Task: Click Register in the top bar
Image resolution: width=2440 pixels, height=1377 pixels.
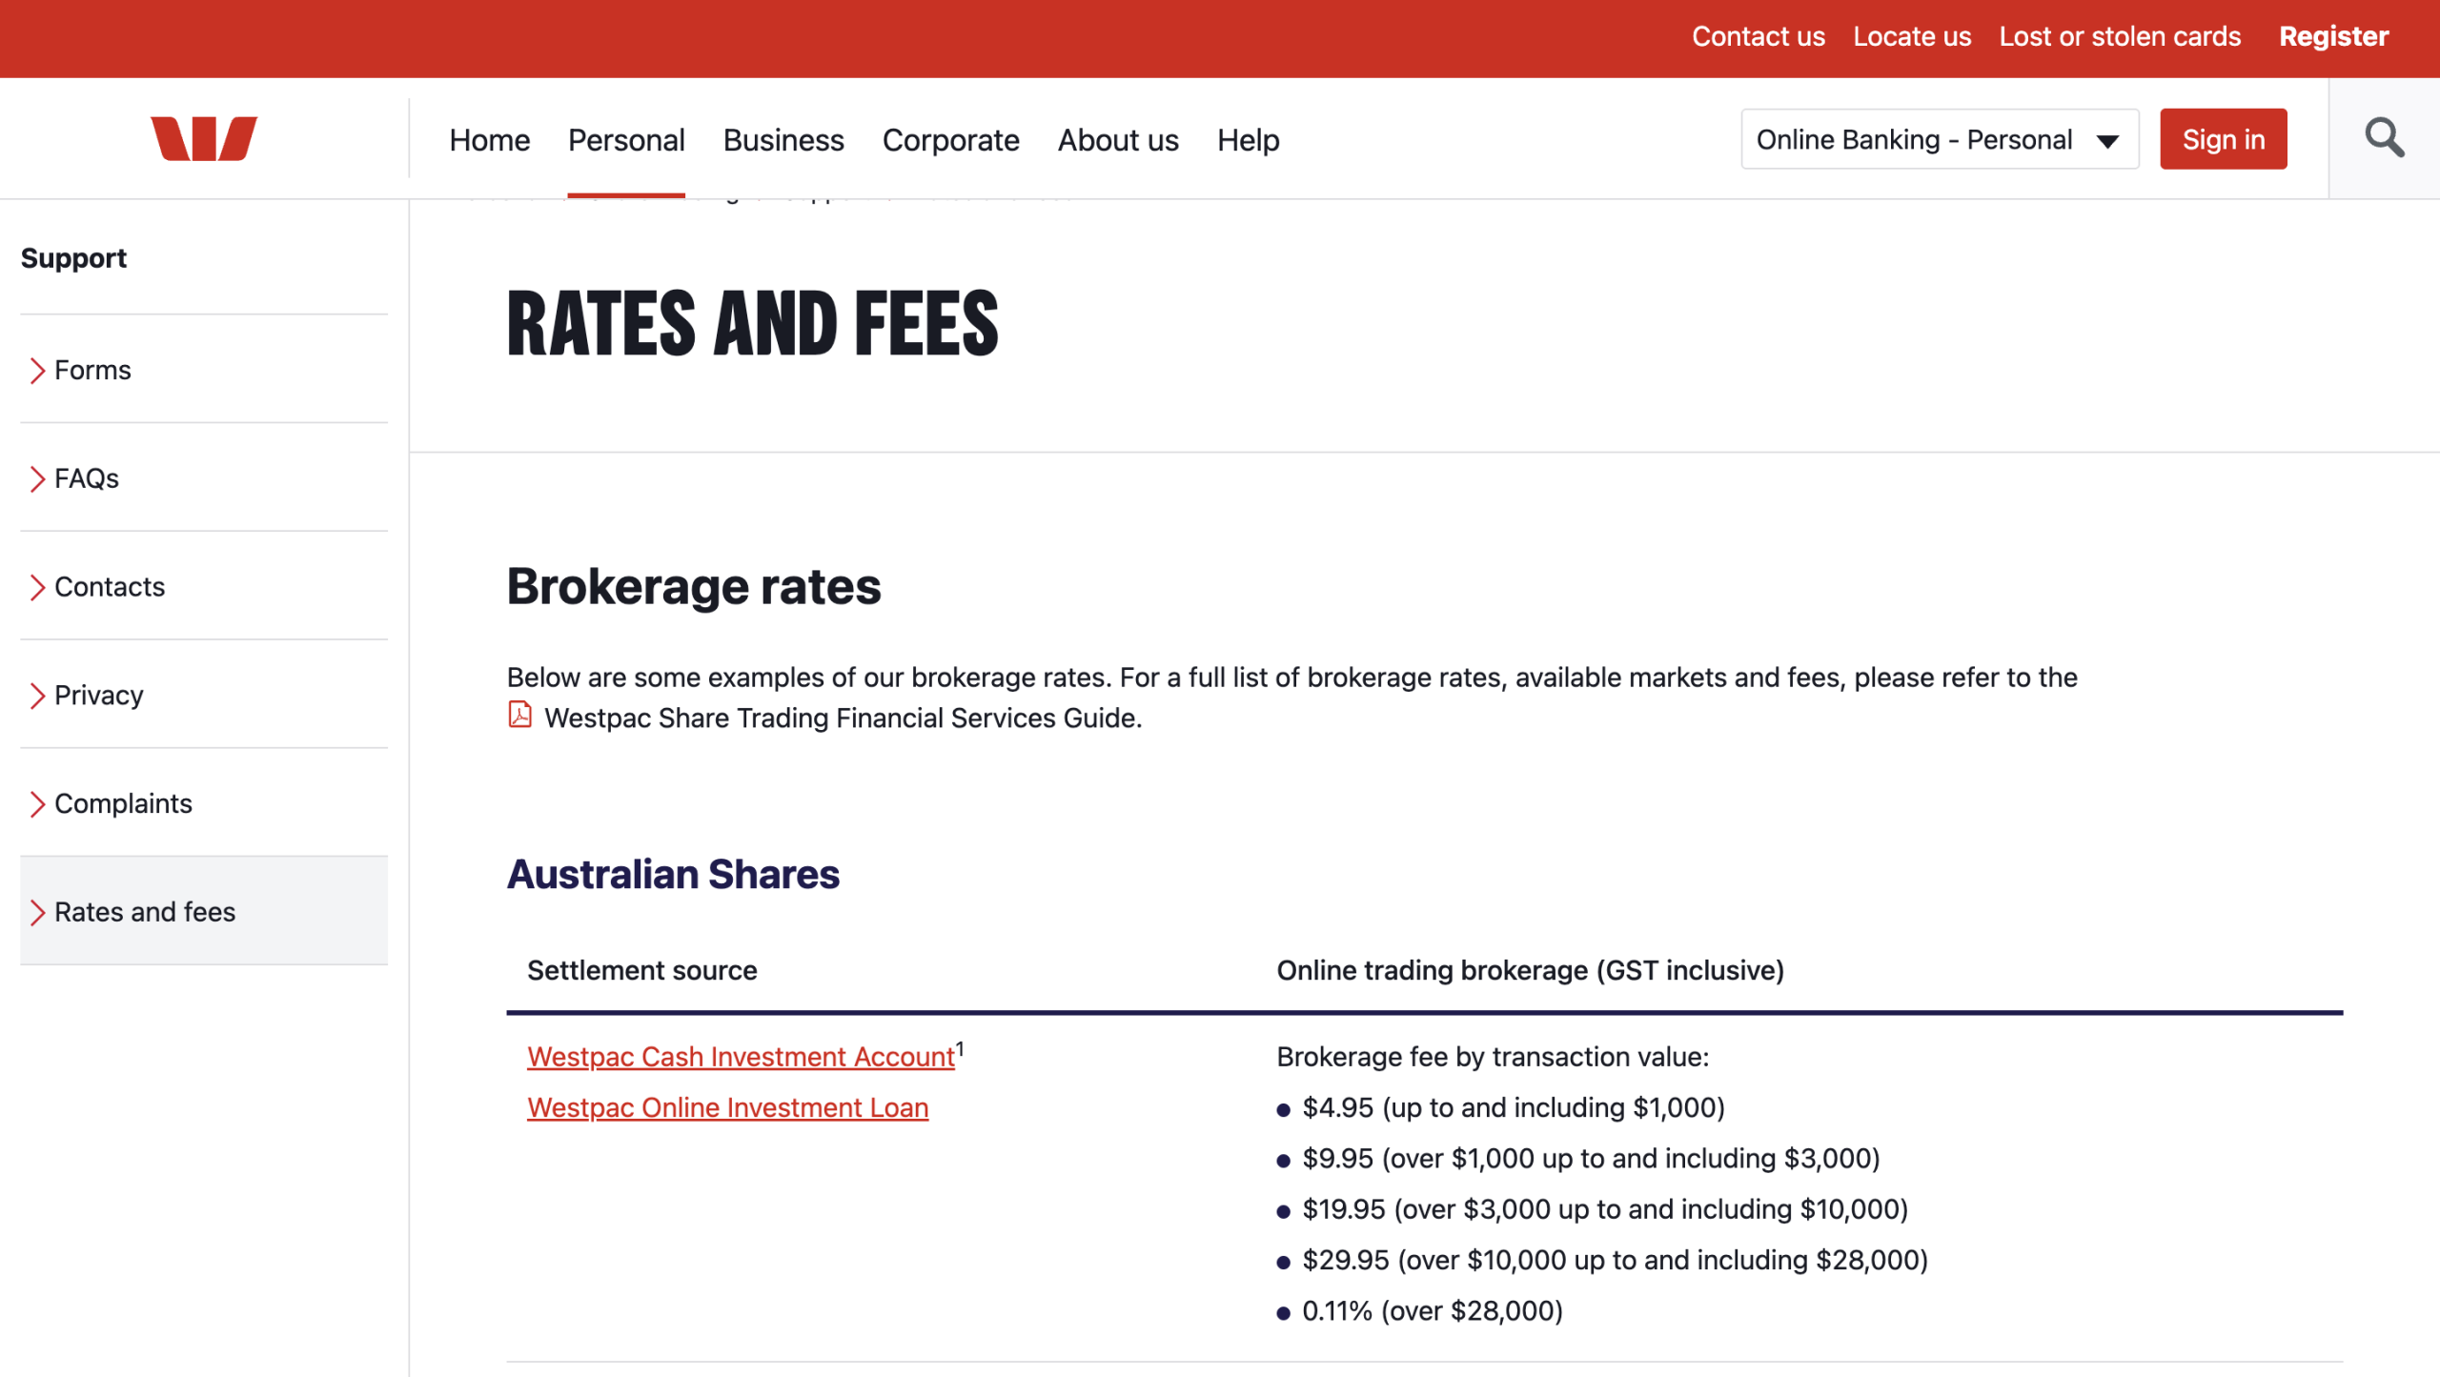Action: coord(2333,36)
